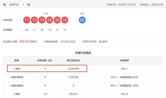The image size is (166, 98).
Task: Select the red ball 33
Action: click(x=65, y=20)
